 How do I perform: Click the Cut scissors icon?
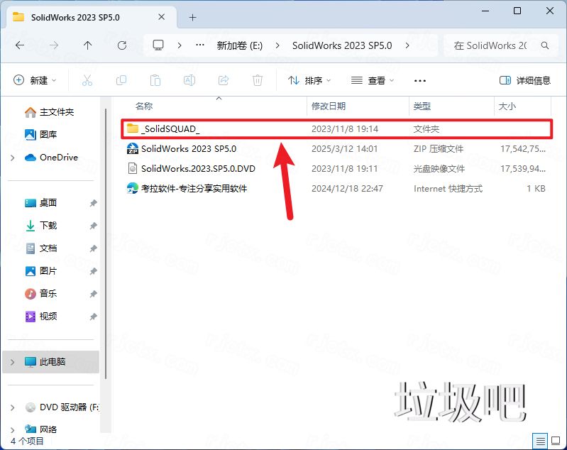[87, 80]
